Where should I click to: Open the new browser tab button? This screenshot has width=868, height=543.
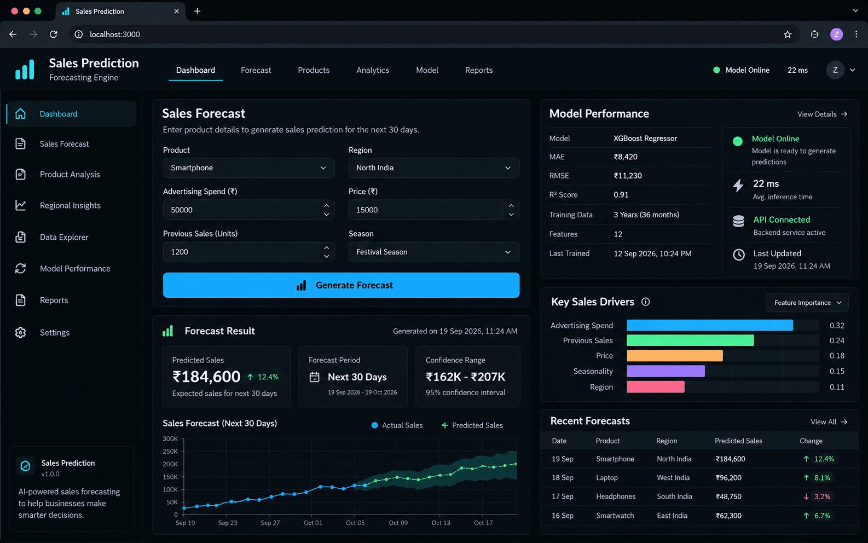click(x=198, y=11)
